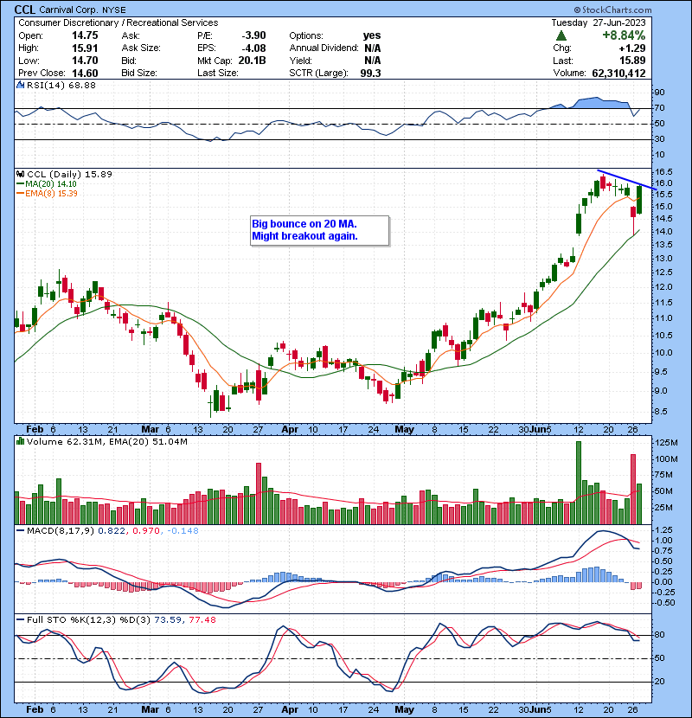
Task: Click the green up-arrow change icon
Action: click(561, 35)
